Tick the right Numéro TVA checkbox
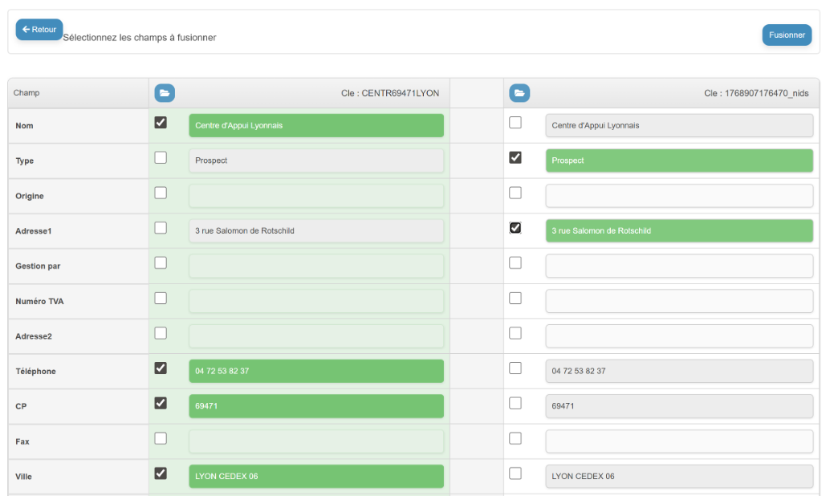The width and height of the screenshot is (822, 496). 515,298
